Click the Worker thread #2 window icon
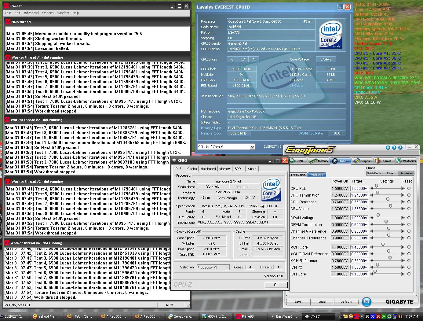The image size is (423, 321). click(7, 120)
